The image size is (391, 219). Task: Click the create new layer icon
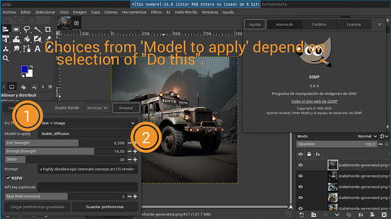[301, 214]
